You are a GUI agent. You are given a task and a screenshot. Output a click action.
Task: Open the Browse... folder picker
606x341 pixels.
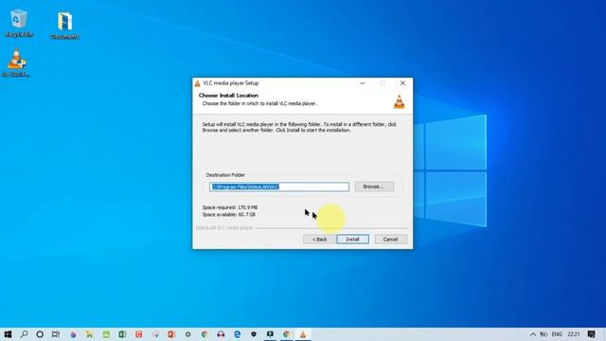374,187
